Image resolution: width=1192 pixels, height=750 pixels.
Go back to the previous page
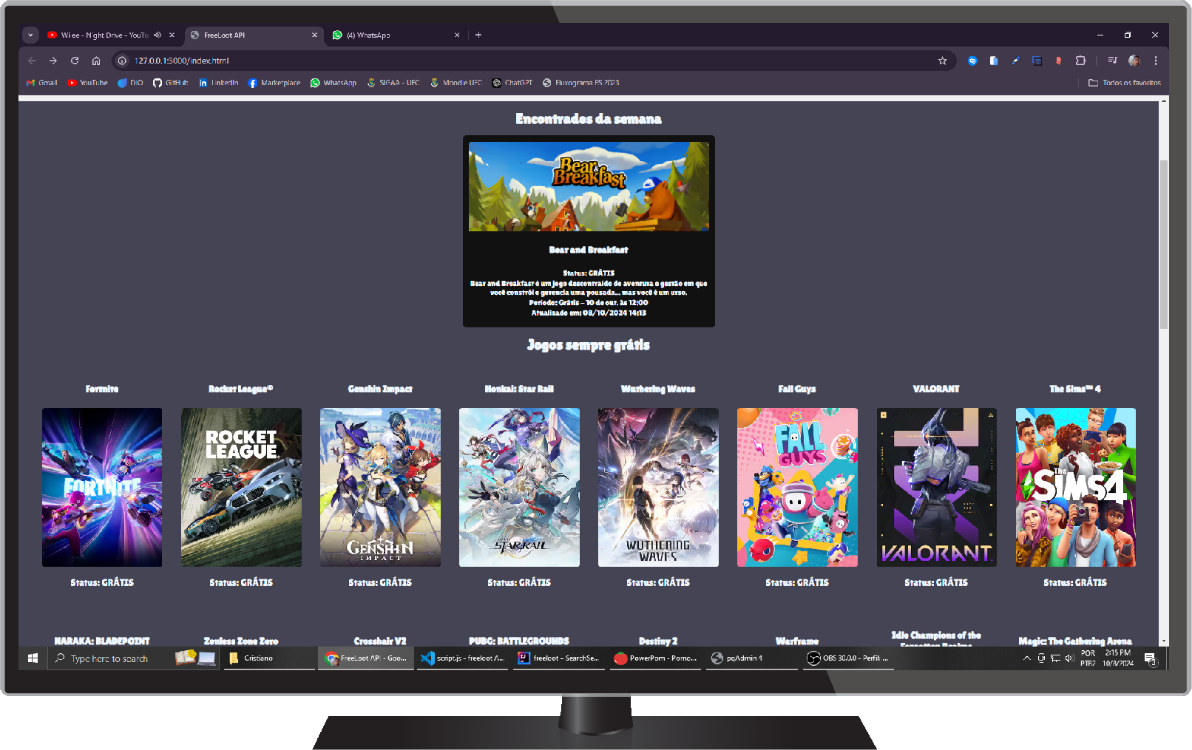(32, 61)
